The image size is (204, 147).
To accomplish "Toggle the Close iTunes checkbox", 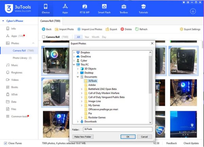I will [5, 143].
